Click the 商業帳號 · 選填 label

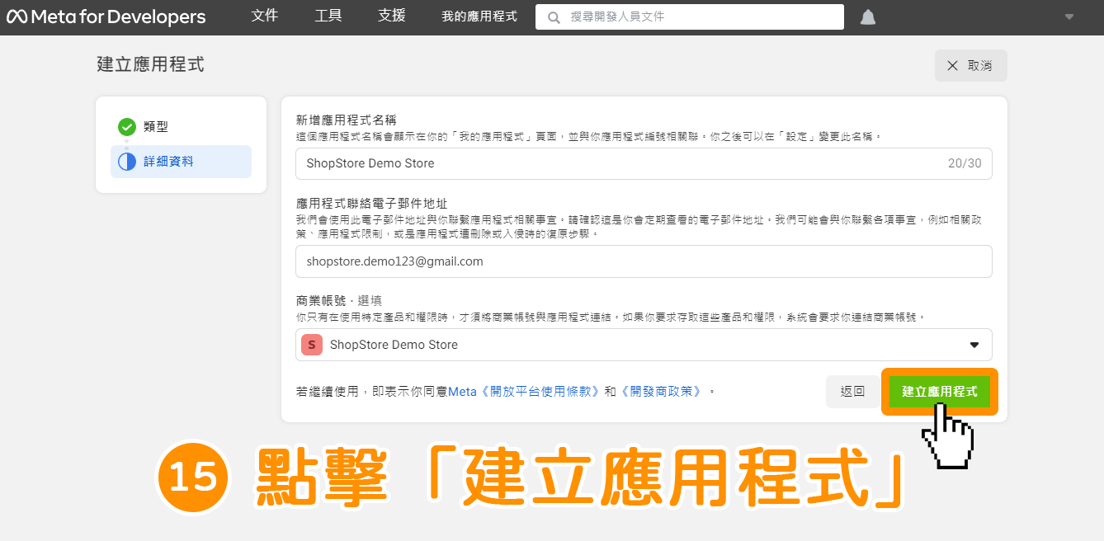[x=338, y=301]
